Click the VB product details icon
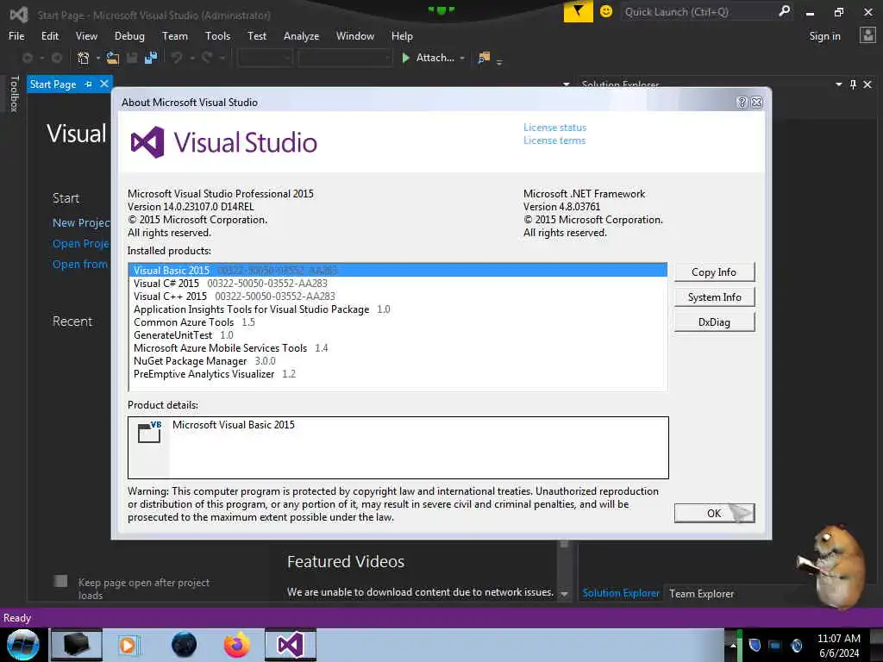Image resolution: width=883 pixels, height=662 pixels. [x=149, y=432]
